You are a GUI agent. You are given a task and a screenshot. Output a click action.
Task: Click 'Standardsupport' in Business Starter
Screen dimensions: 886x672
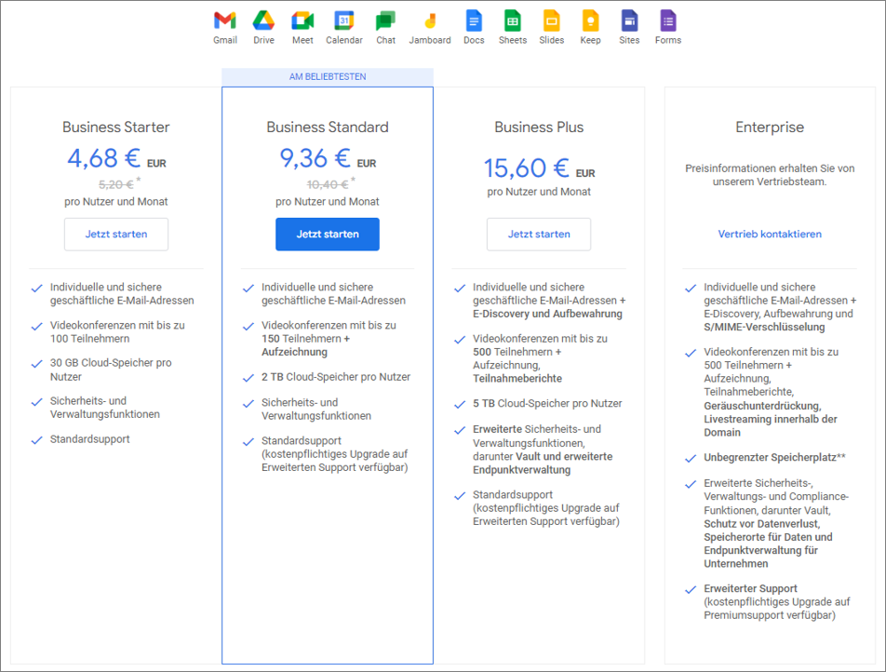coord(89,439)
